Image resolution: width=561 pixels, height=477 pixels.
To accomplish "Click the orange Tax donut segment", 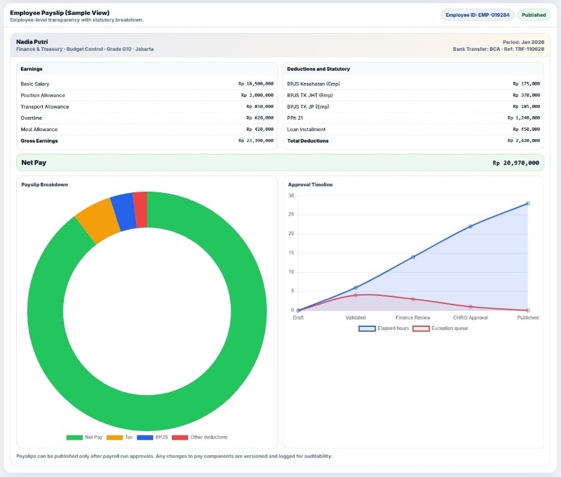I will 97,221.
